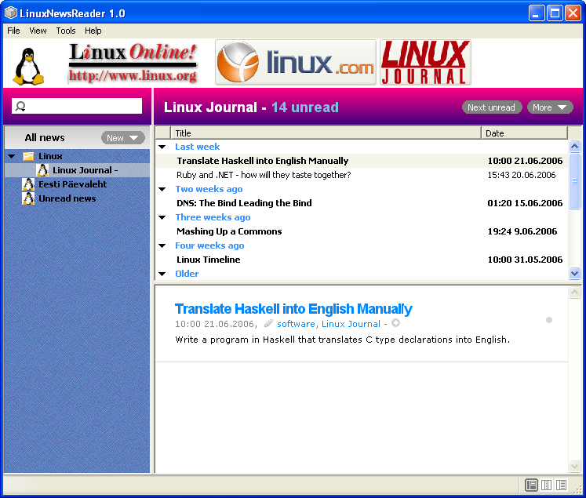The image size is (586, 498).
Task: Expand the Older news group
Action: click(x=162, y=274)
